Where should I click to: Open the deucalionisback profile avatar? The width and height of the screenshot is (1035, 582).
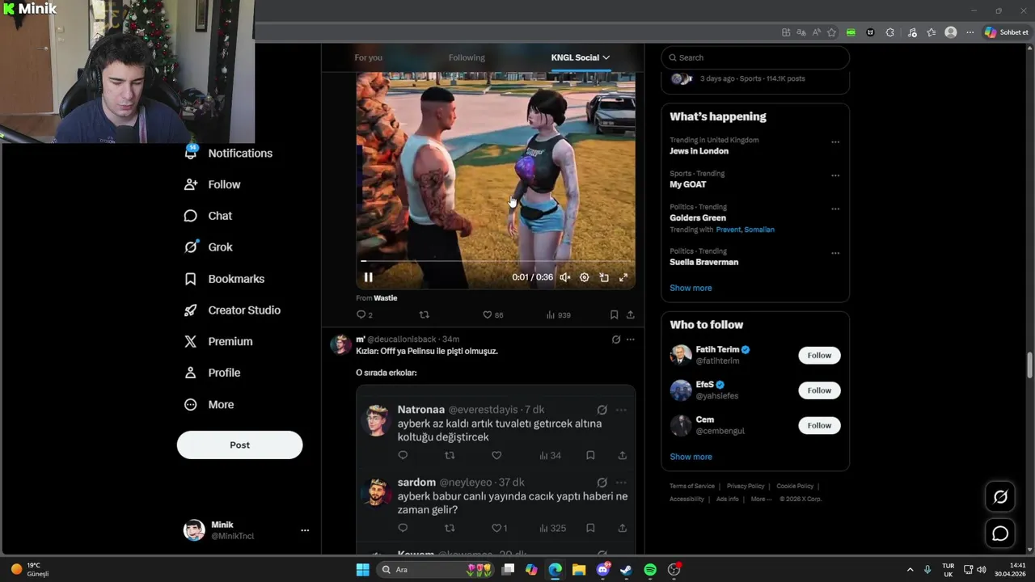[340, 345]
